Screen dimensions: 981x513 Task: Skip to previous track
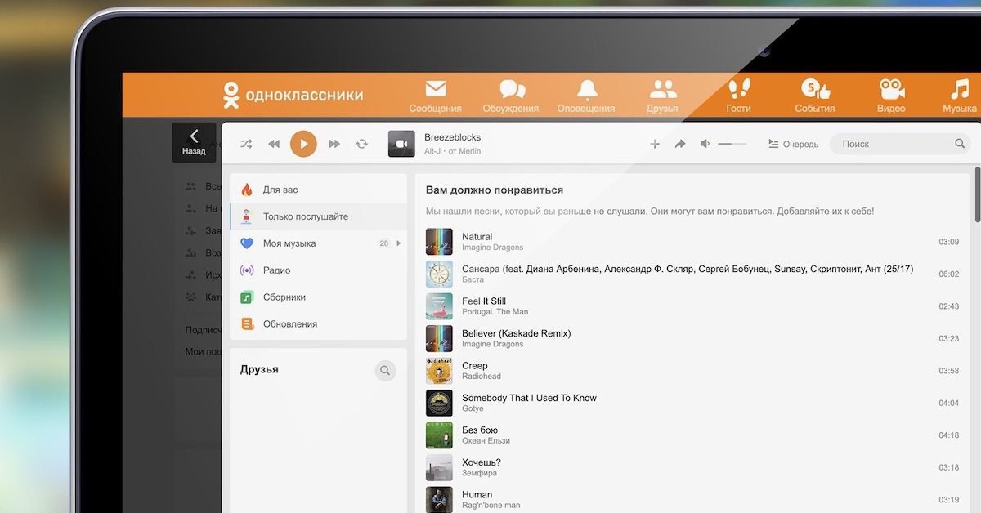274,144
